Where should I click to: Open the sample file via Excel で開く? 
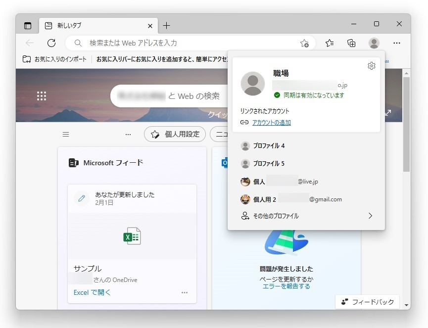92,292
